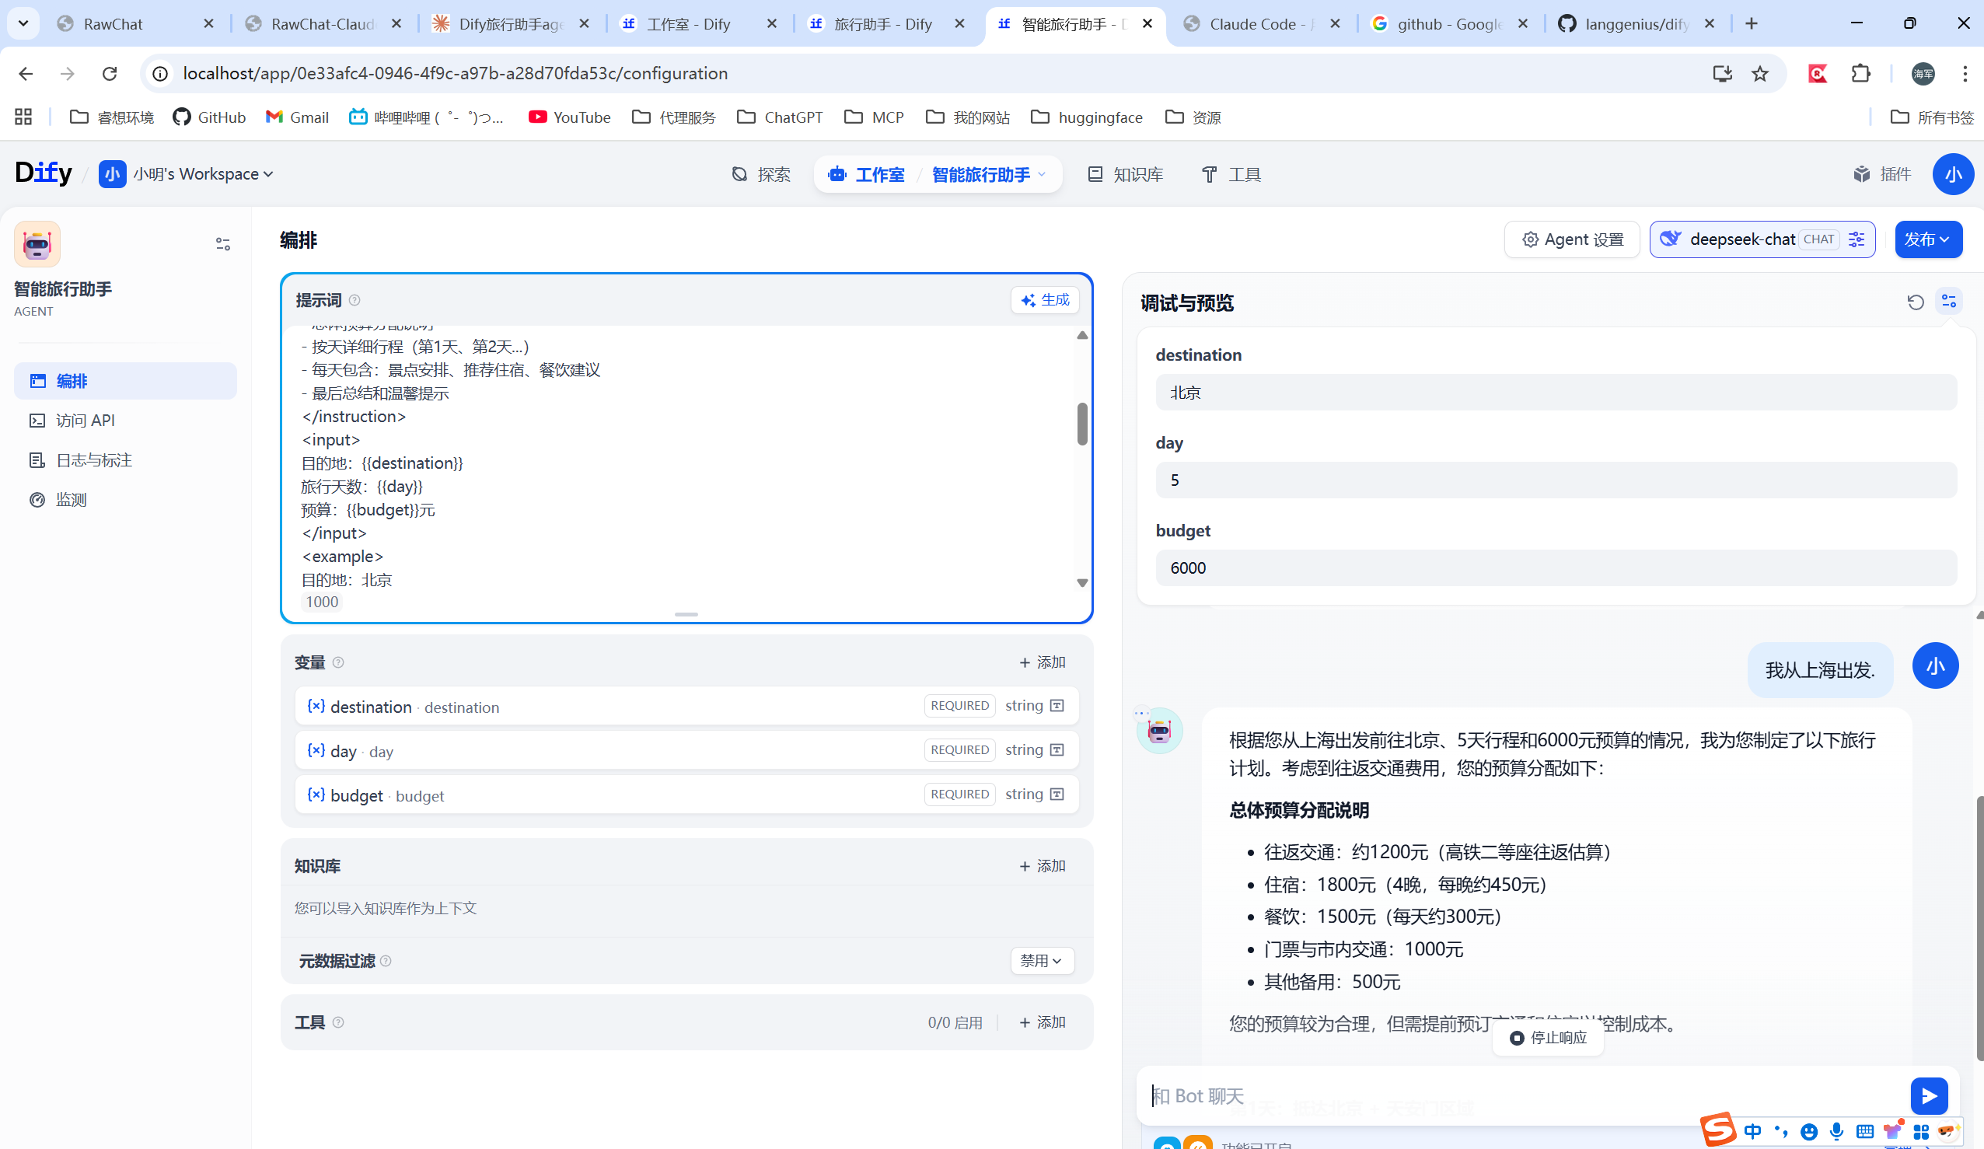
Task: Click the generate prompt sparkle button
Action: [x=1045, y=300]
